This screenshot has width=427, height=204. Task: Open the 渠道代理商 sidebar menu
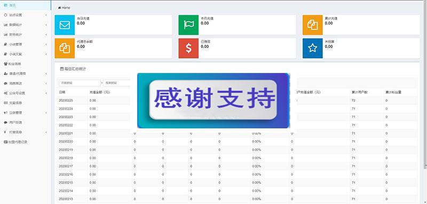click(25, 74)
